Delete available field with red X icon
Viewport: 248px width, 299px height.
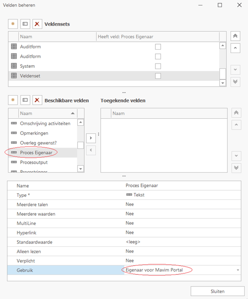tap(37, 100)
